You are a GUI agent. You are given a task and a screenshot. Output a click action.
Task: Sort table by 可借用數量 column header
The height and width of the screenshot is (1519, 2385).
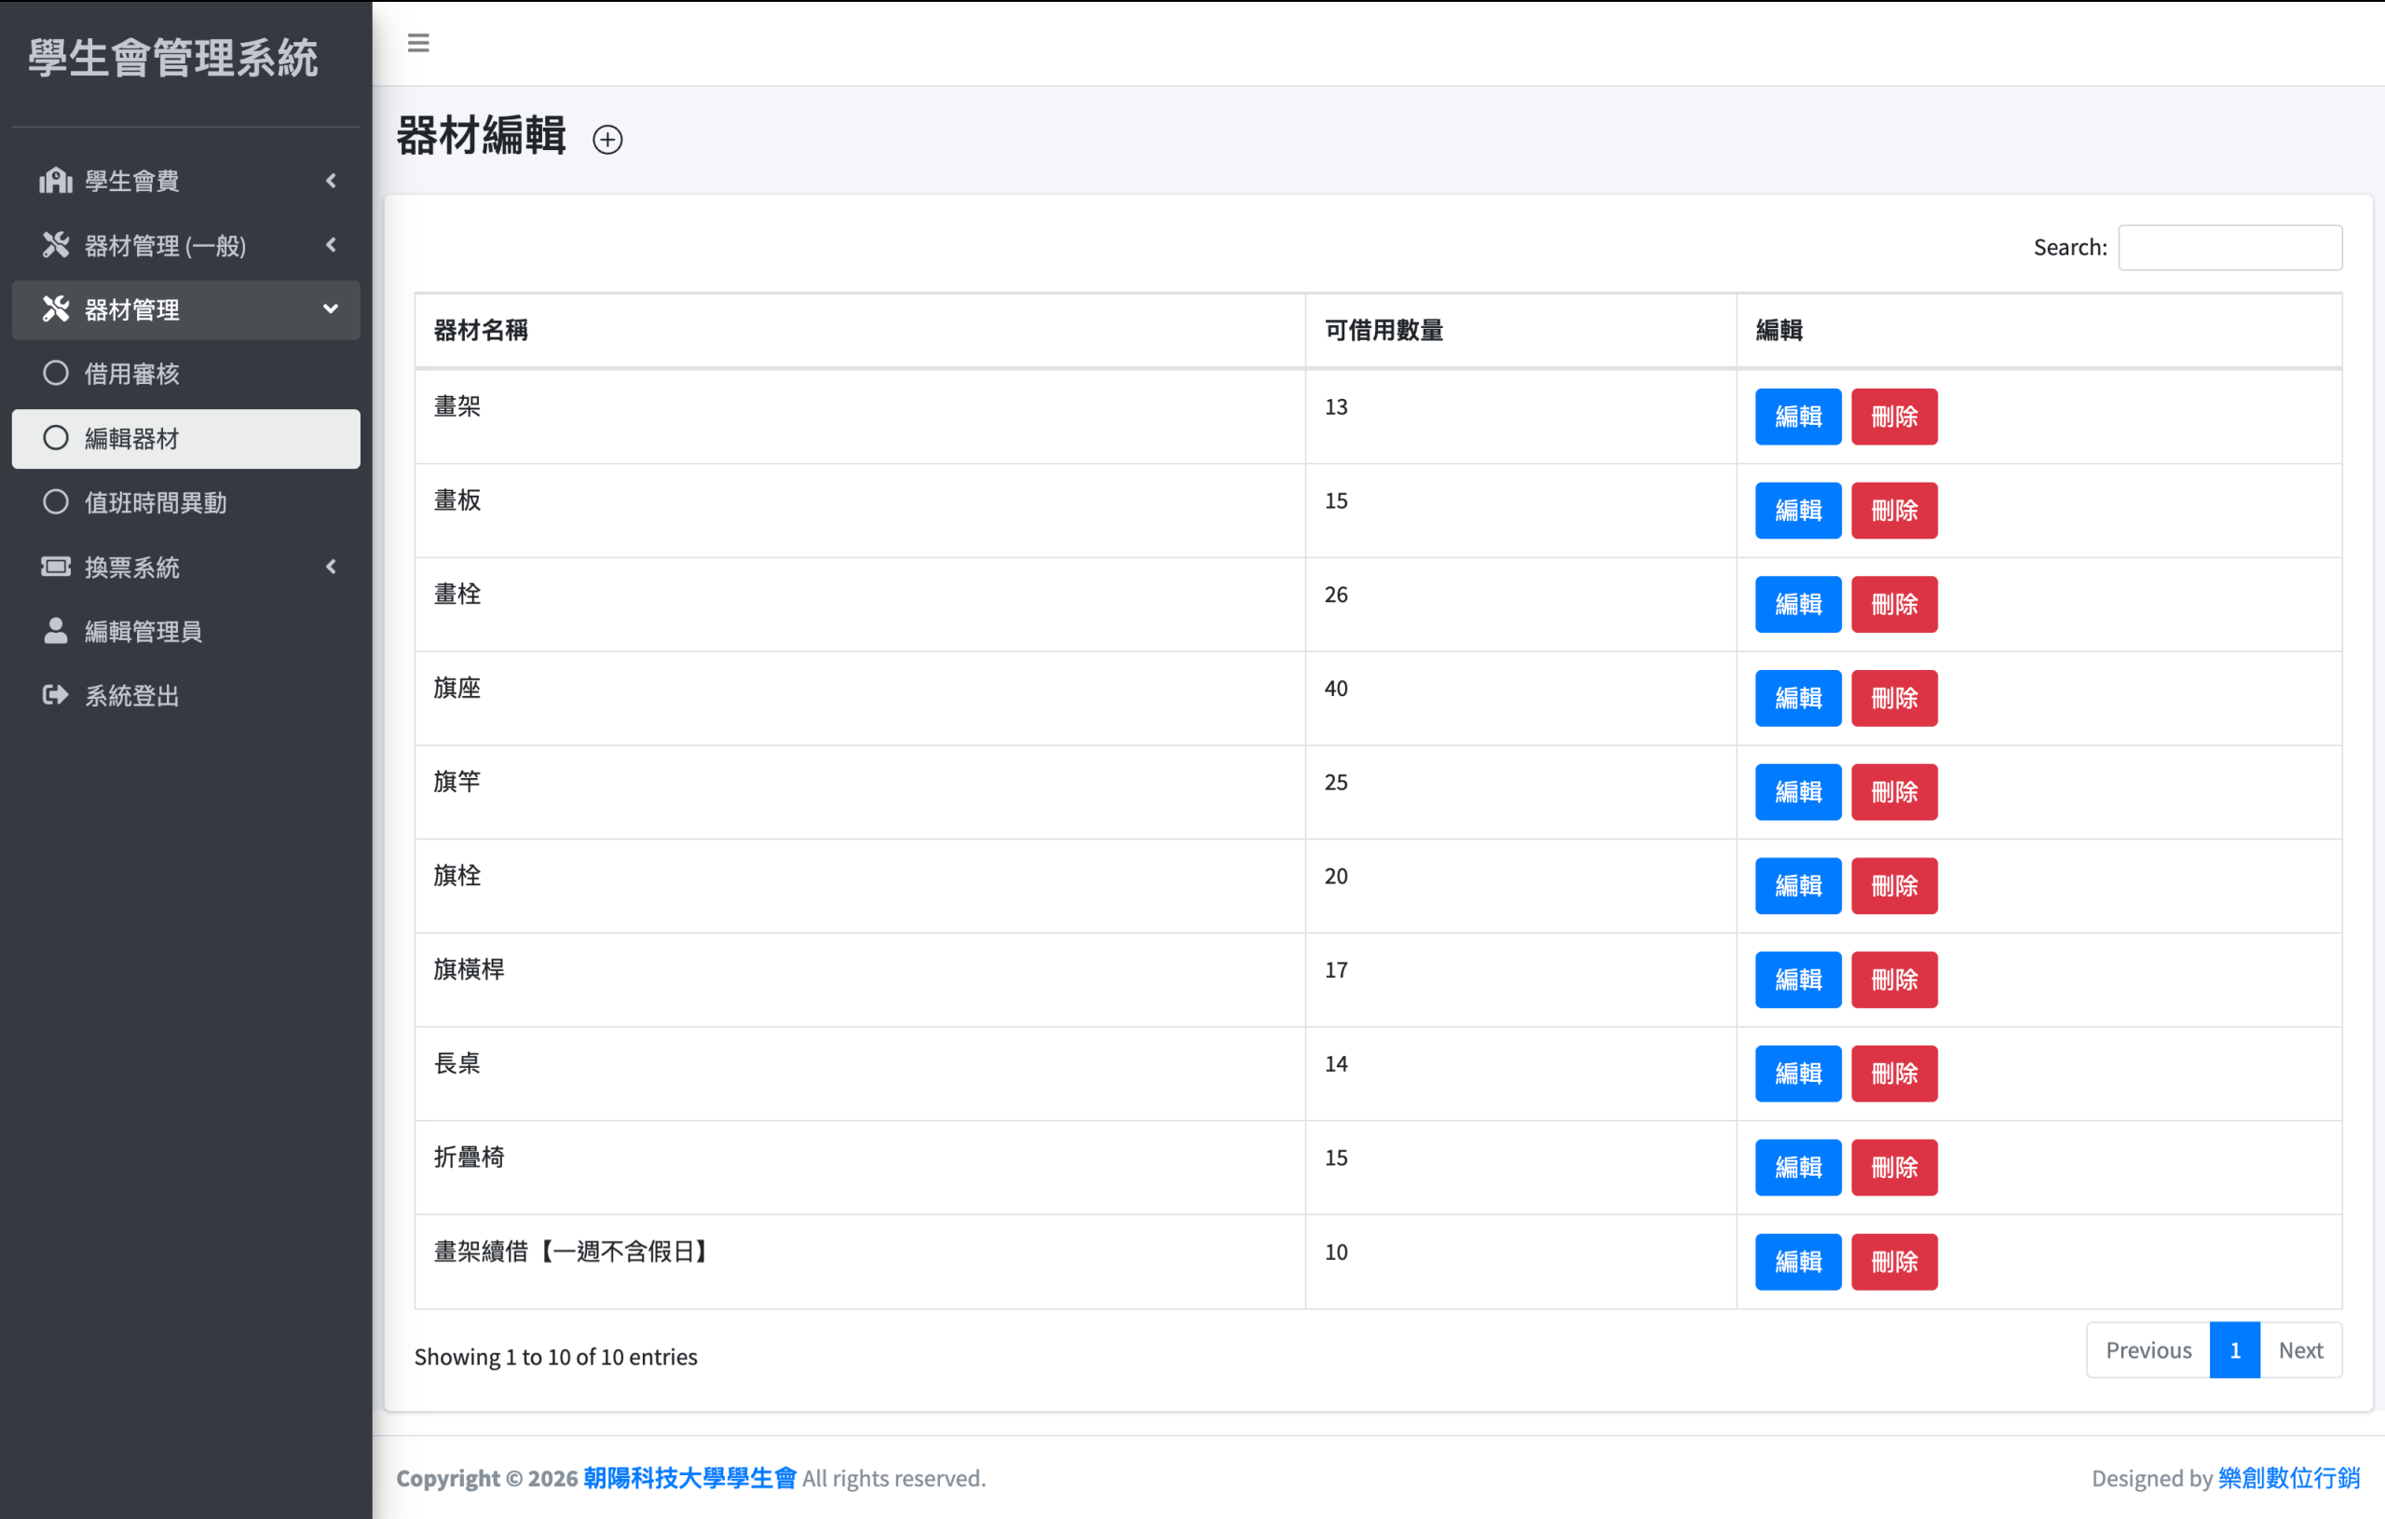coord(1383,330)
